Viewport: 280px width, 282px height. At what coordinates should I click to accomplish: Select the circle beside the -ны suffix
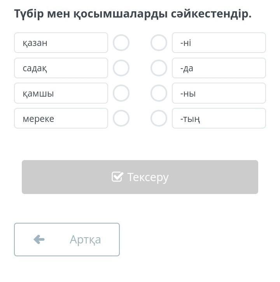click(x=159, y=93)
